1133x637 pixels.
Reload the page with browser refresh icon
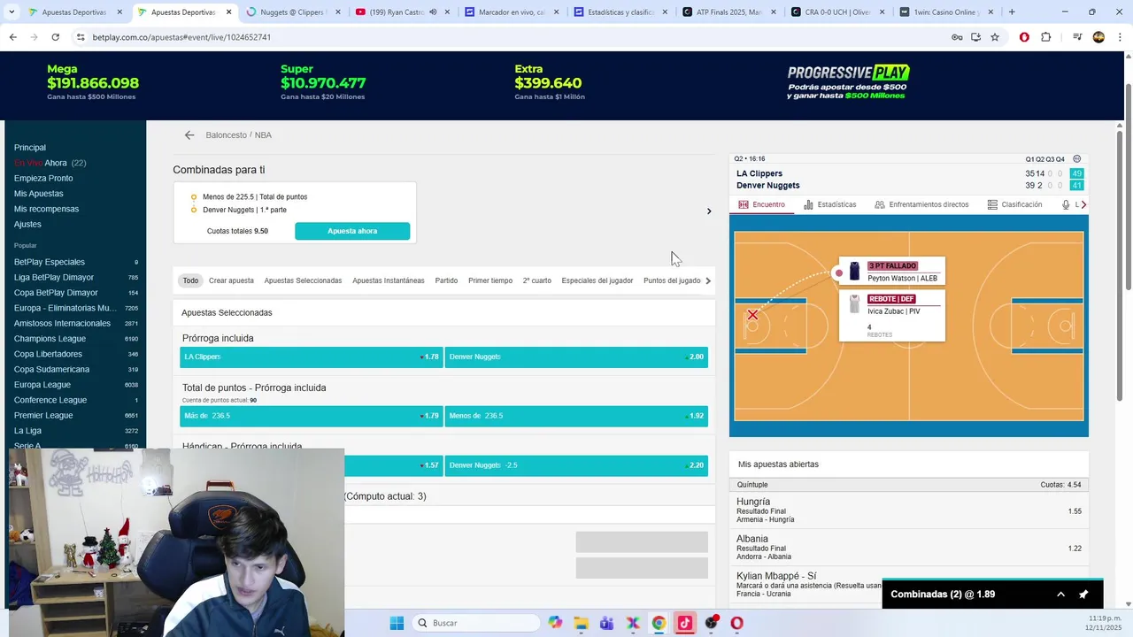(55, 37)
